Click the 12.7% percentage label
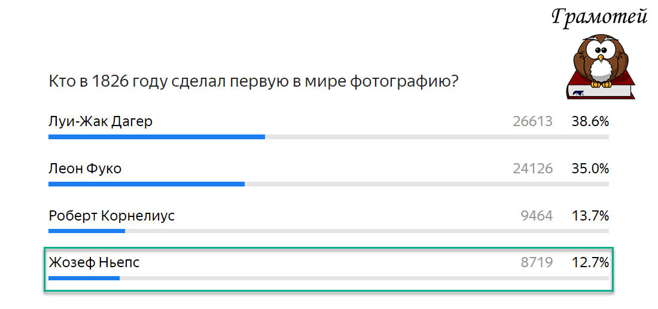Viewport: 658px width, 309px height. tap(590, 263)
